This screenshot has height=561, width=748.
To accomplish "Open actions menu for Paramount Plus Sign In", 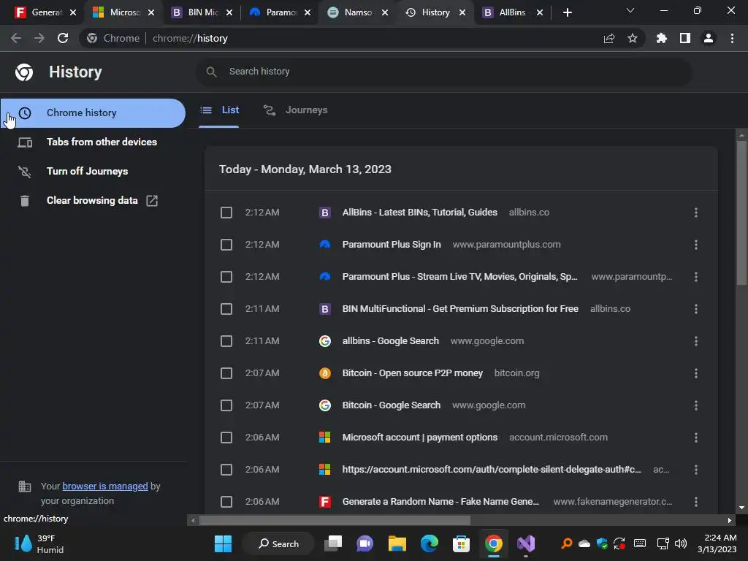I will pyautogui.click(x=696, y=245).
